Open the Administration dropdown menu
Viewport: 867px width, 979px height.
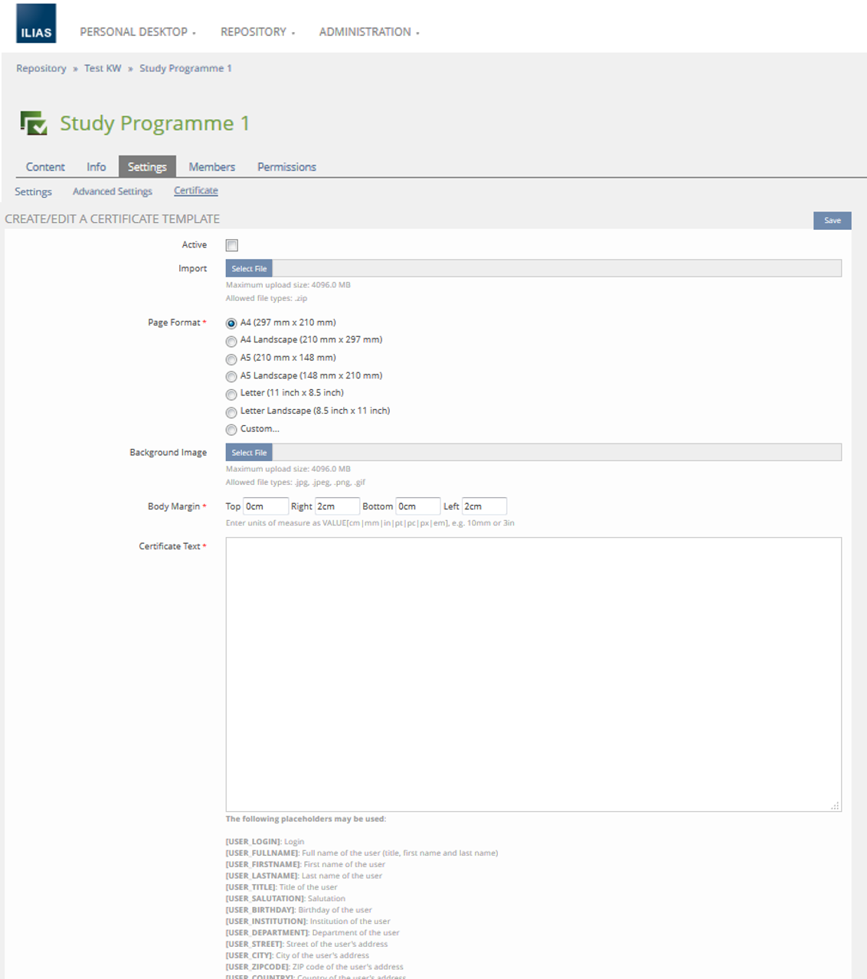click(x=368, y=32)
